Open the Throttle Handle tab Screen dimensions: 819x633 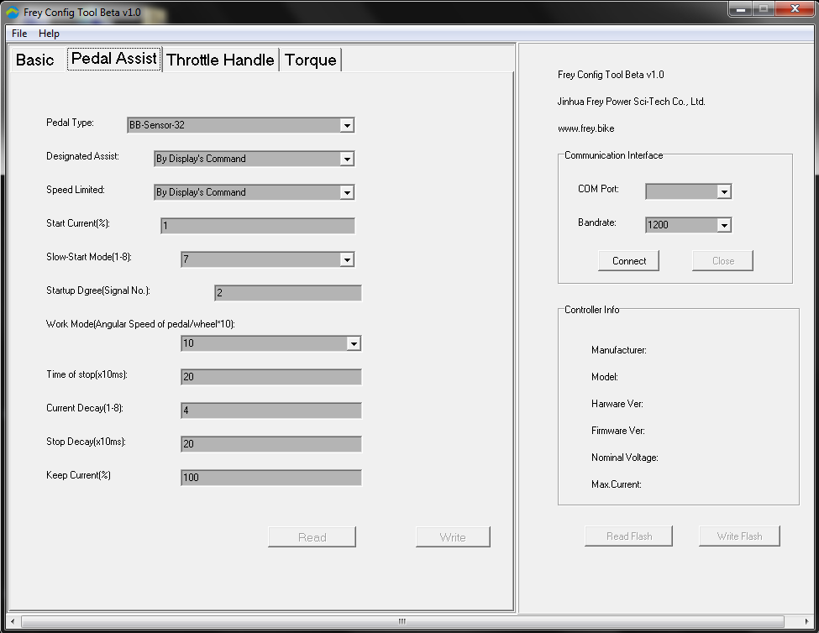(220, 59)
